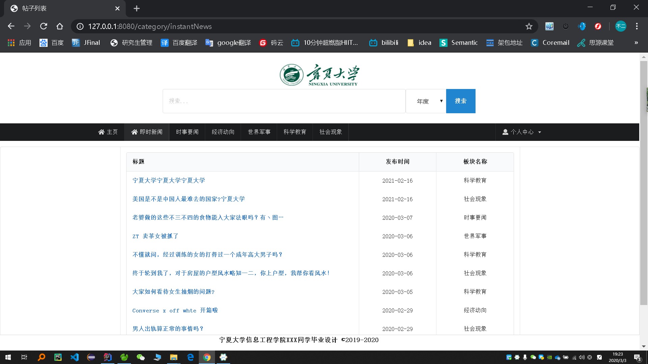Open the post 大家如何看待女生抽烟的问题

[x=173, y=292]
